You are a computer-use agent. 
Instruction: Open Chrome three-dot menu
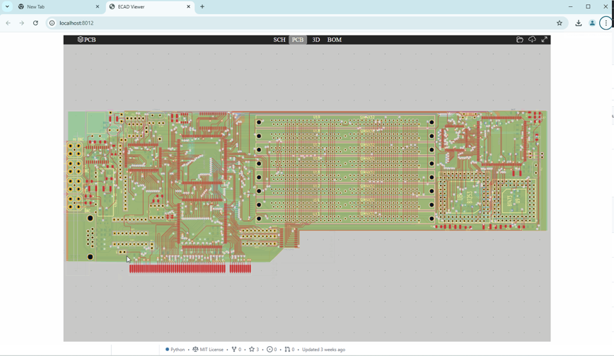tap(606, 23)
